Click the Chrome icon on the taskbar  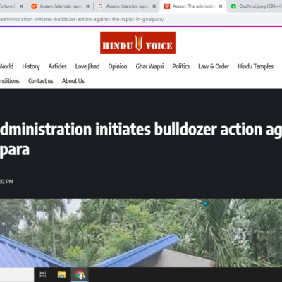pos(80,274)
